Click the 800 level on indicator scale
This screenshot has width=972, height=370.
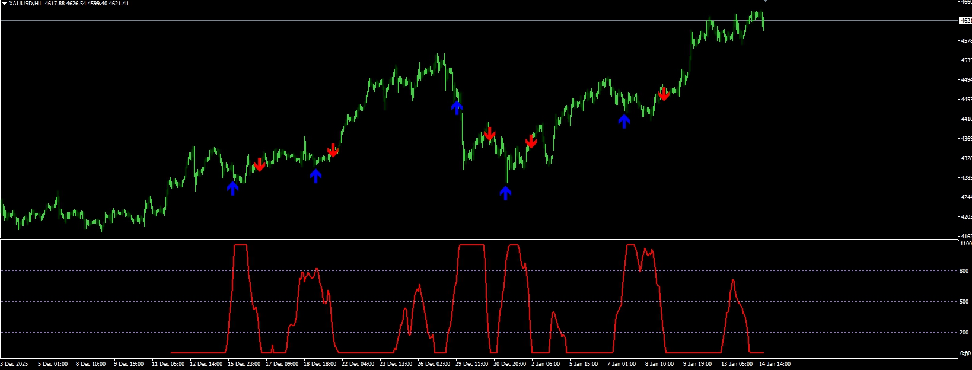tap(965, 271)
